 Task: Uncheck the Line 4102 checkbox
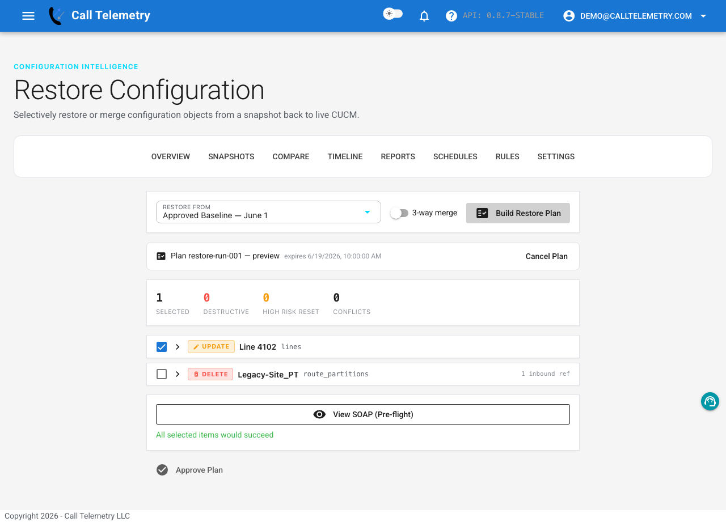[x=162, y=347]
